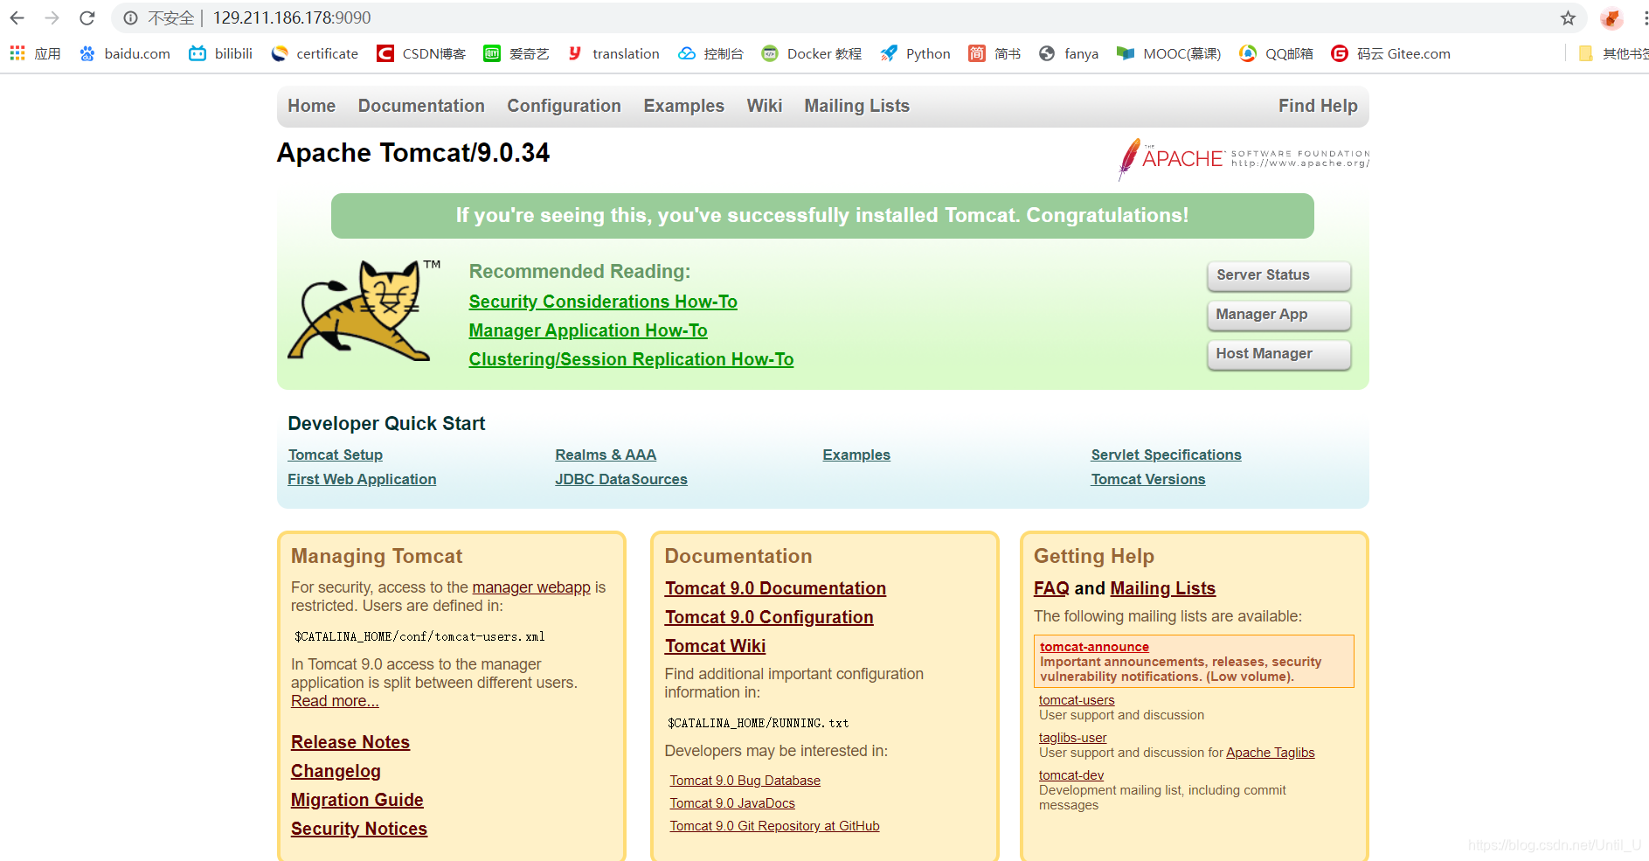This screenshot has width=1649, height=861.
Task: Open Apache Taglibs link
Action: coord(1270,753)
